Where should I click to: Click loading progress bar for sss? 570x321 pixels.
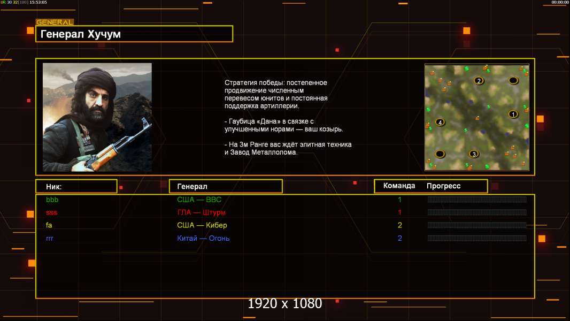click(477, 212)
